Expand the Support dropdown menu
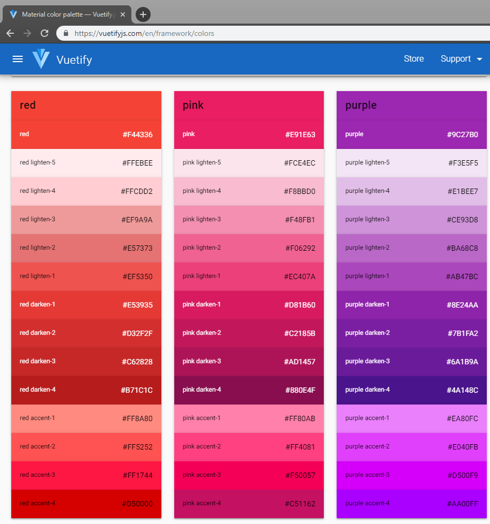This screenshot has height=524, width=490. [x=461, y=59]
